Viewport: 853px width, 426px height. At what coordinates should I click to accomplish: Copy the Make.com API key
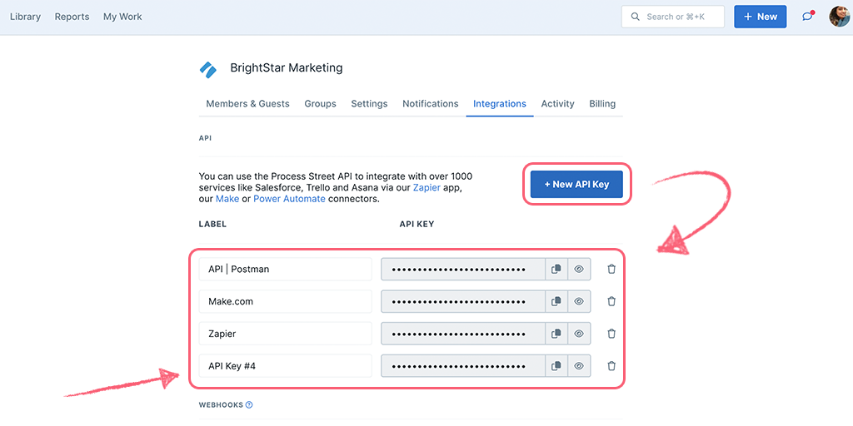tap(556, 301)
